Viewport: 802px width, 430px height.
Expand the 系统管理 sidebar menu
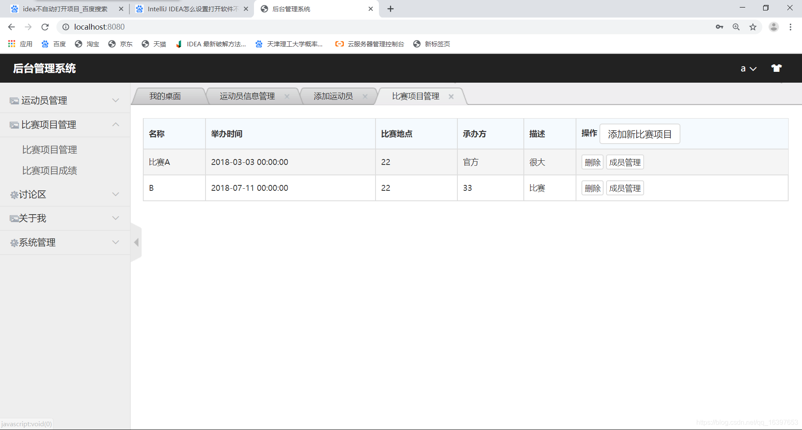65,242
